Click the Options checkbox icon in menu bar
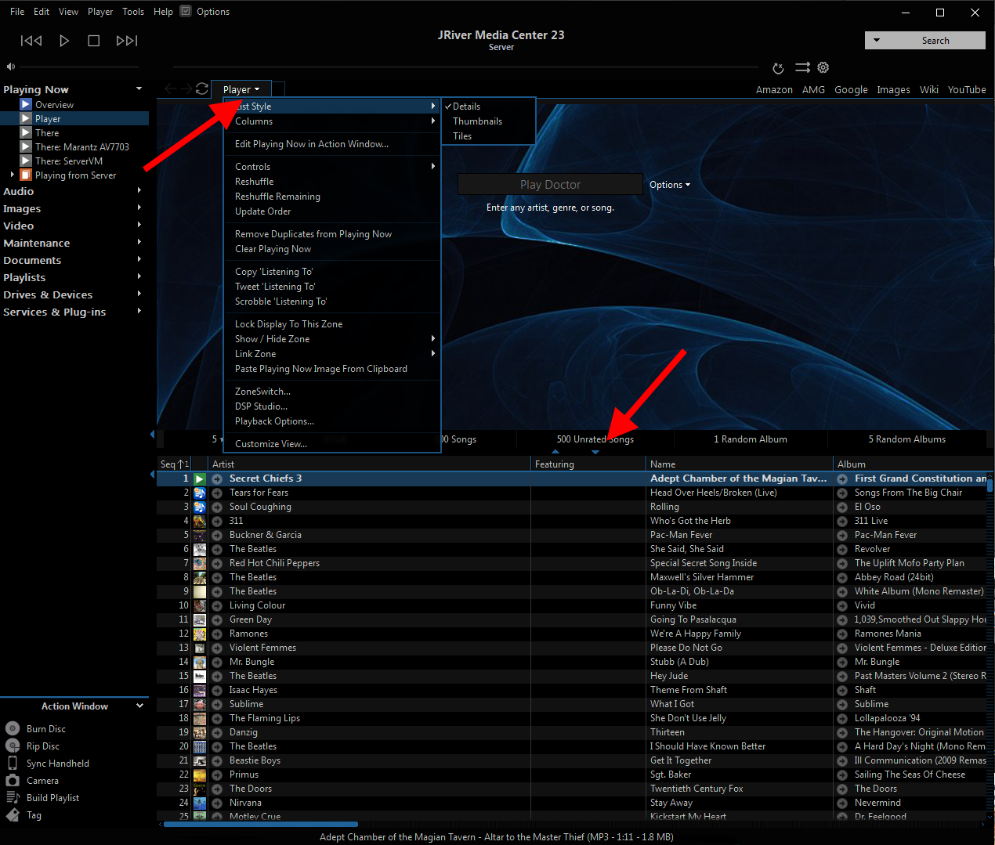The image size is (995, 845). tap(186, 11)
